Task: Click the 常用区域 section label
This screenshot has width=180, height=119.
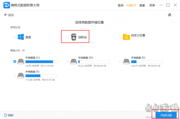Action: (15, 27)
